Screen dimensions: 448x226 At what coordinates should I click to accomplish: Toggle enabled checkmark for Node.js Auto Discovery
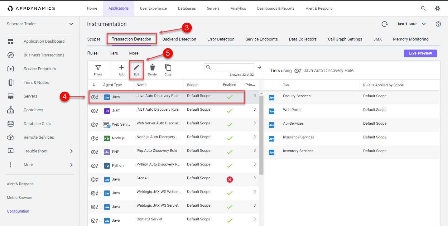pos(230,138)
